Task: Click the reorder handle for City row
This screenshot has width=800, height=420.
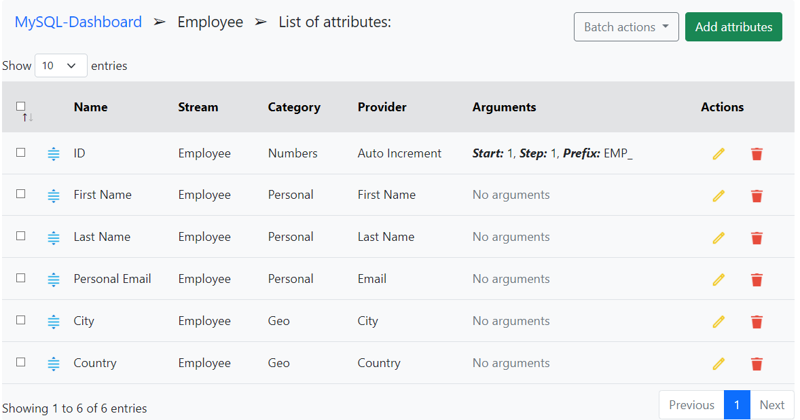Action: point(54,322)
